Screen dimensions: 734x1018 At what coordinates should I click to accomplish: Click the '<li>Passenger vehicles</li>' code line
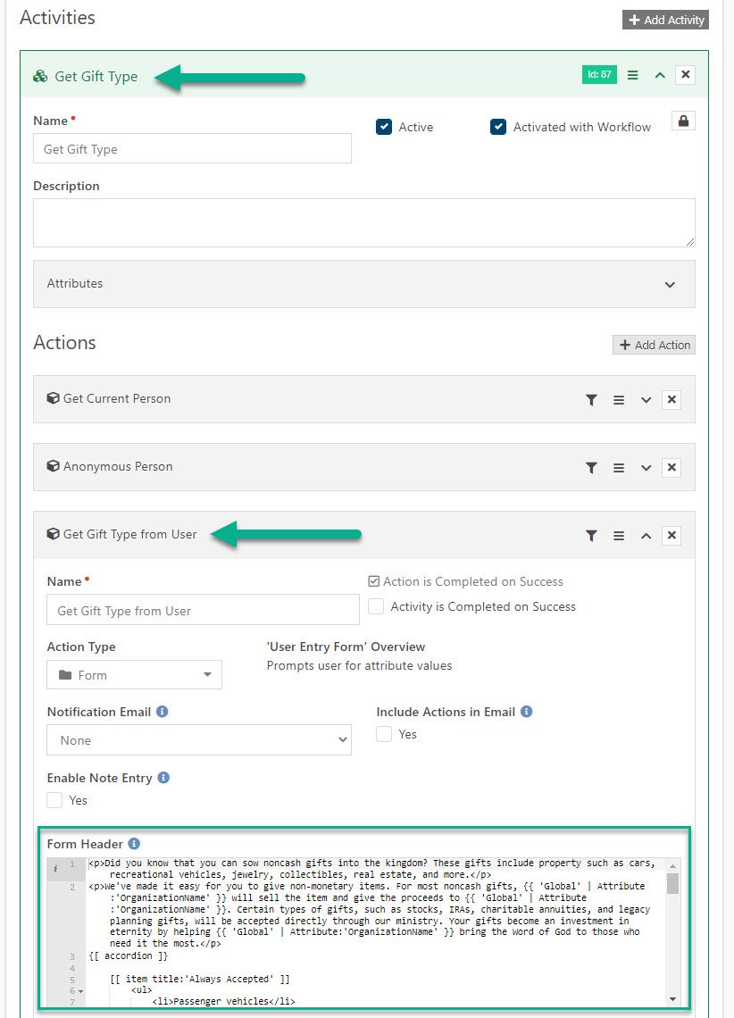point(223,1001)
